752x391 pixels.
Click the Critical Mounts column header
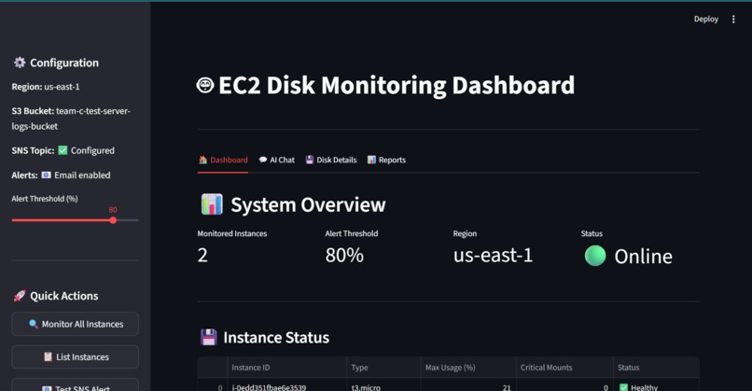click(x=564, y=368)
